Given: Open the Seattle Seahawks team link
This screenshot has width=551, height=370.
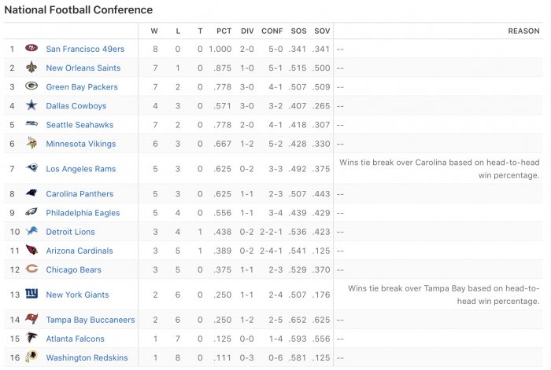Looking at the screenshot, I should click(x=80, y=125).
